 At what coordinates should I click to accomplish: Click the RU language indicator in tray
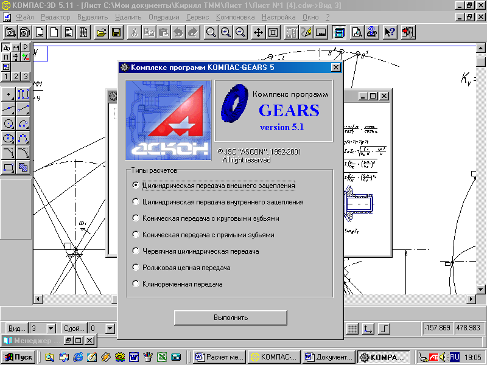click(454, 357)
